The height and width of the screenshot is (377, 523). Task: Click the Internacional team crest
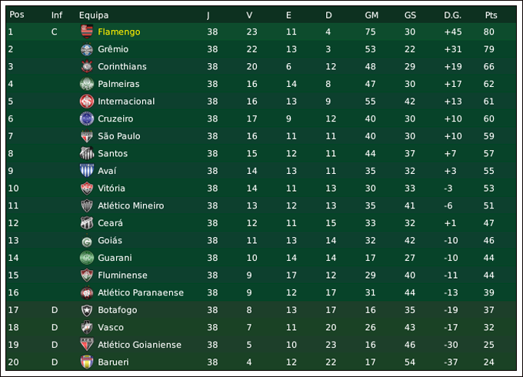pyautogui.click(x=86, y=102)
